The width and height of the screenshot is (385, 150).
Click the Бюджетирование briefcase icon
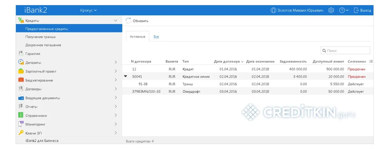(21, 80)
